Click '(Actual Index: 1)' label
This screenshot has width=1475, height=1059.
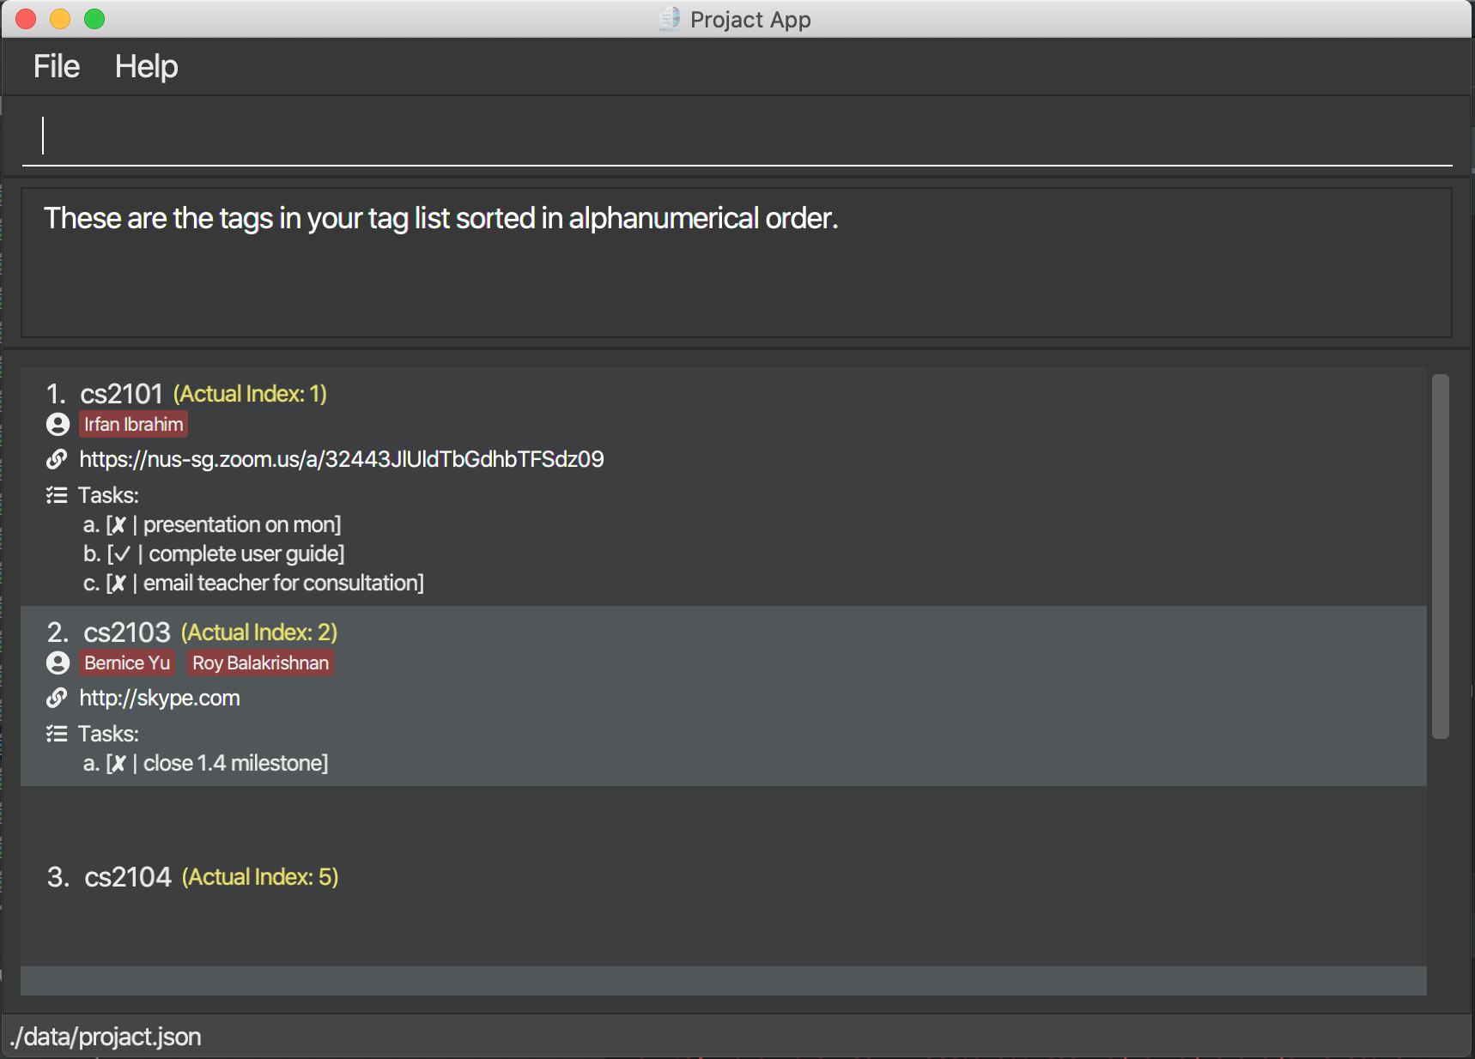250,394
